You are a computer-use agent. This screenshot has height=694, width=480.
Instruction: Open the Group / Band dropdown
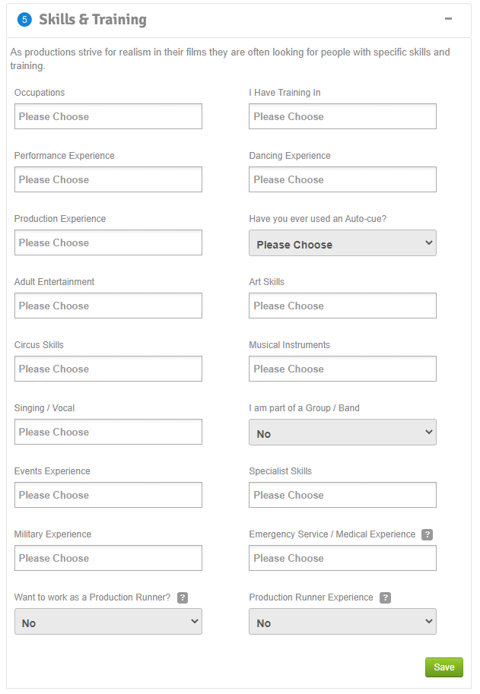[342, 433]
